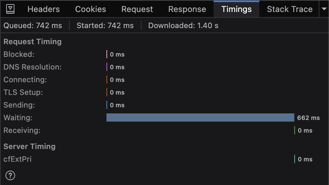Open the Cookies tab
The height and width of the screenshot is (185, 329).
(x=91, y=9)
